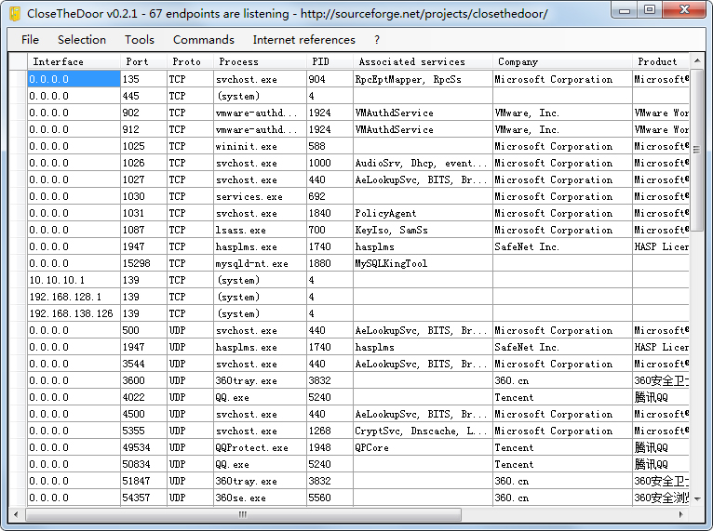Sort by the Interface column header
The image size is (713, 531).
[x=74, y=61]
